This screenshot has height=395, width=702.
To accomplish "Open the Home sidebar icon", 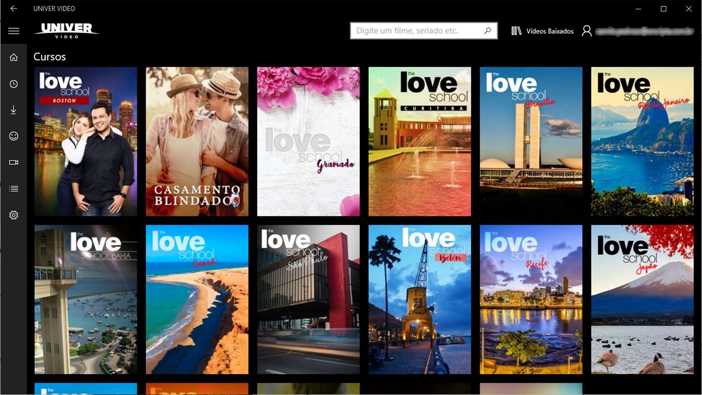I will coord(14,58).
